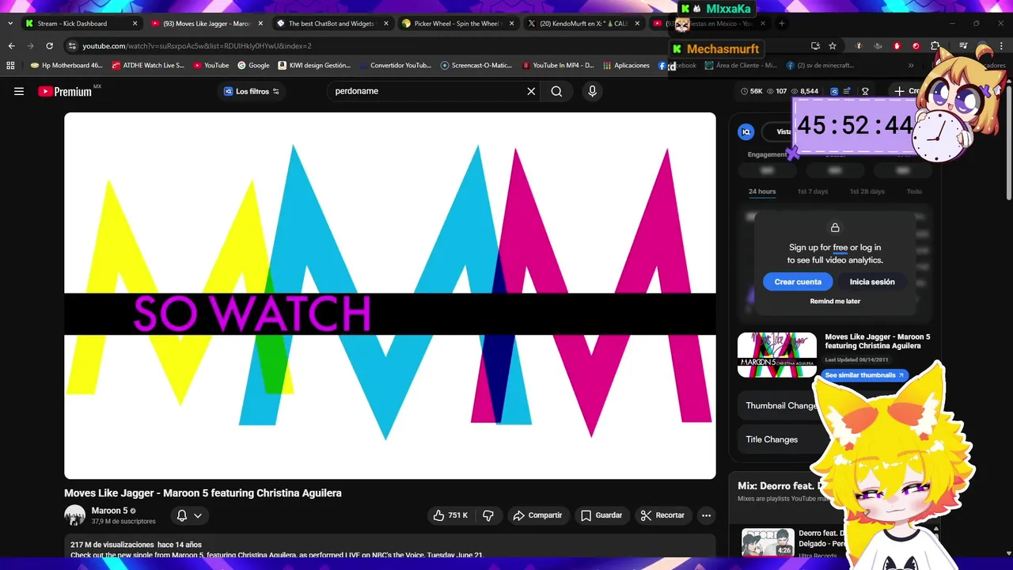
Task: Dismiss with Remind me later
Action: 835,302
